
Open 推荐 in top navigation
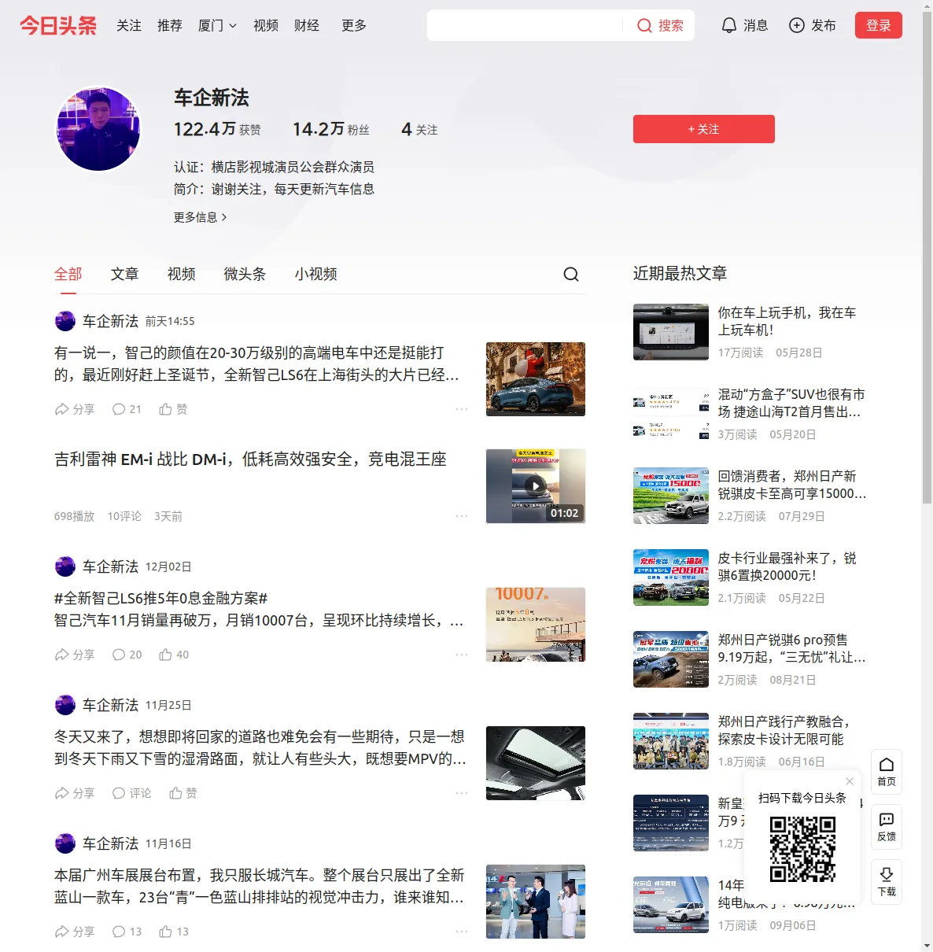pos(170,25)
